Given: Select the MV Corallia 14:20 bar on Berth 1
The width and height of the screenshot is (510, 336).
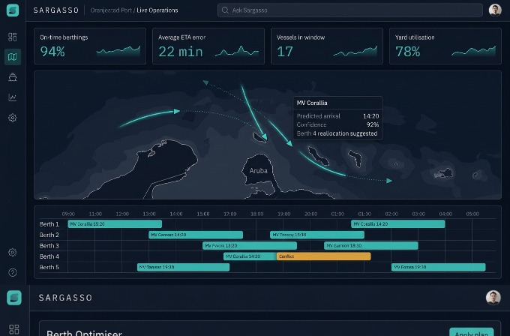Looking at the screenshot, I should coord(397,223).
